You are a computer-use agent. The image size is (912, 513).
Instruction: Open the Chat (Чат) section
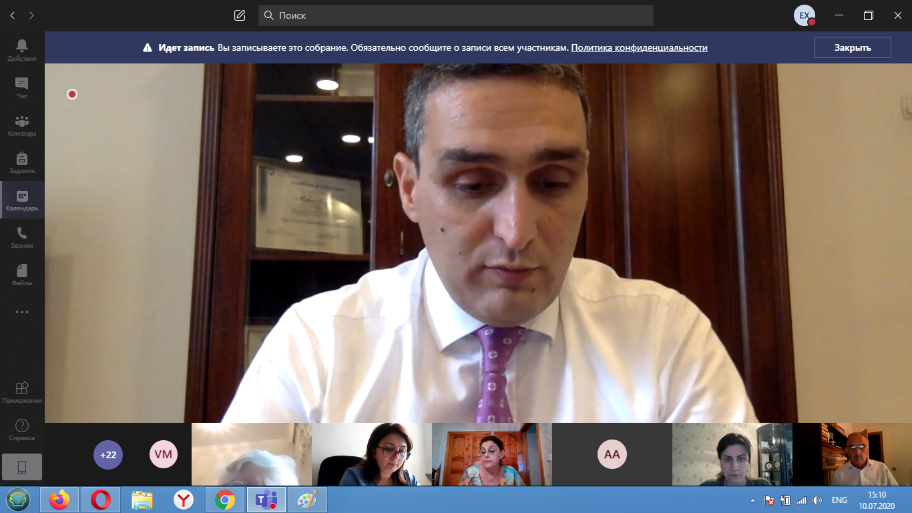tap(22, 88)
